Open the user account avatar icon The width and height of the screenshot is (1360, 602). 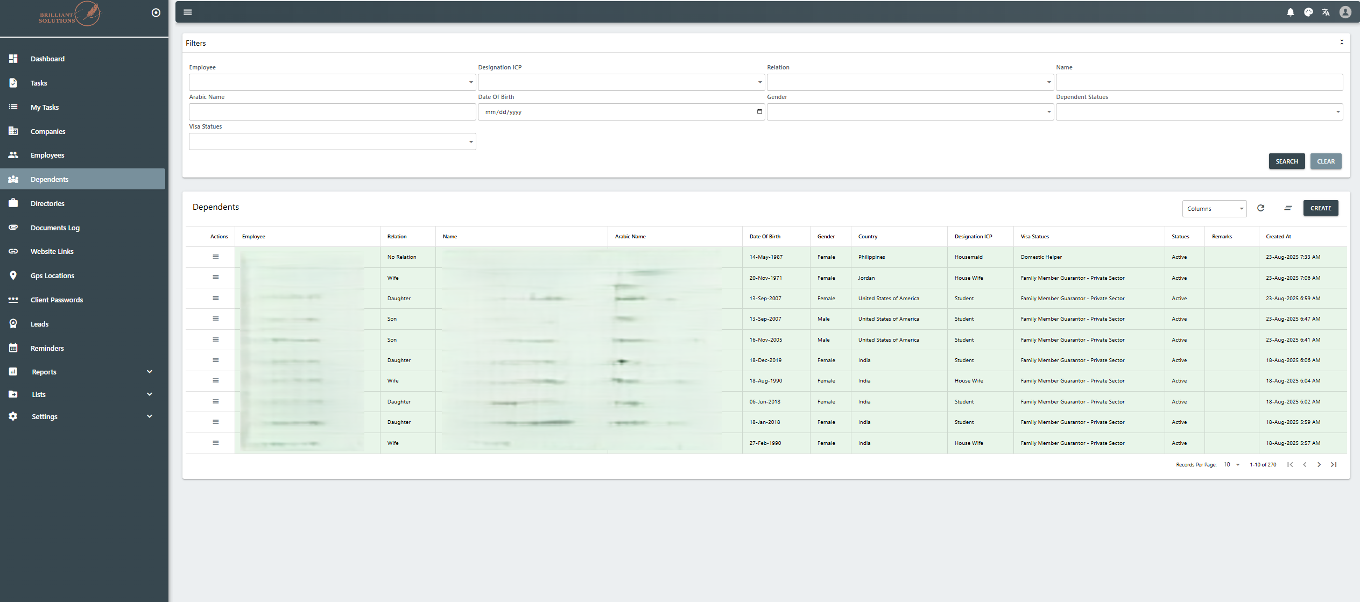1345,12
